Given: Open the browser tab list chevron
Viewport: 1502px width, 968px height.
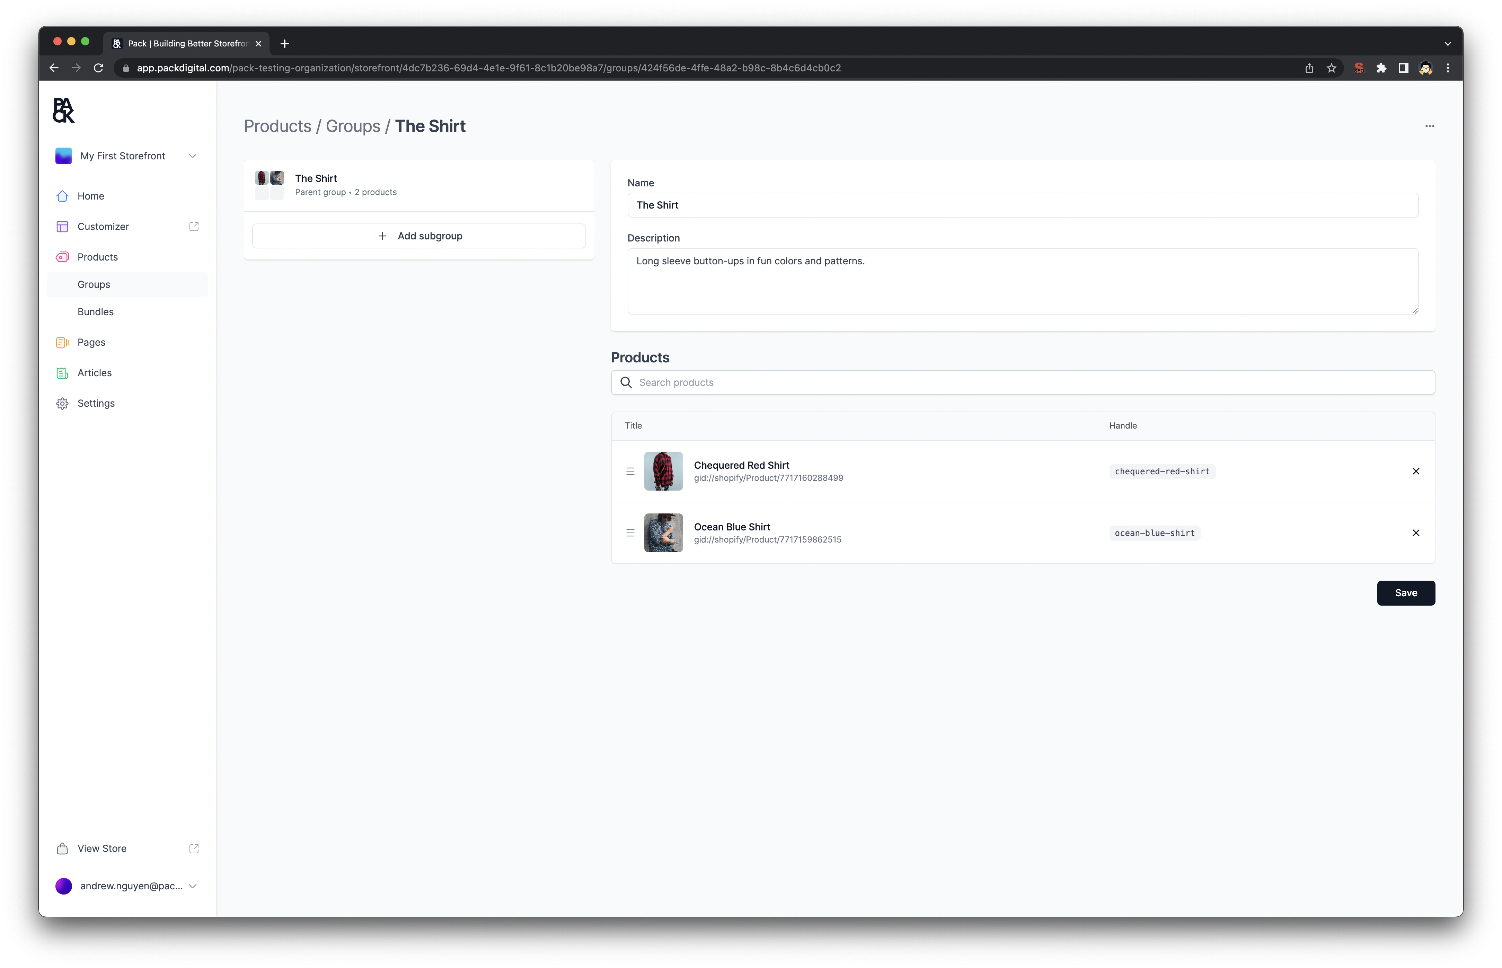Looking at the screenshot, I should tap(1447, 43).
